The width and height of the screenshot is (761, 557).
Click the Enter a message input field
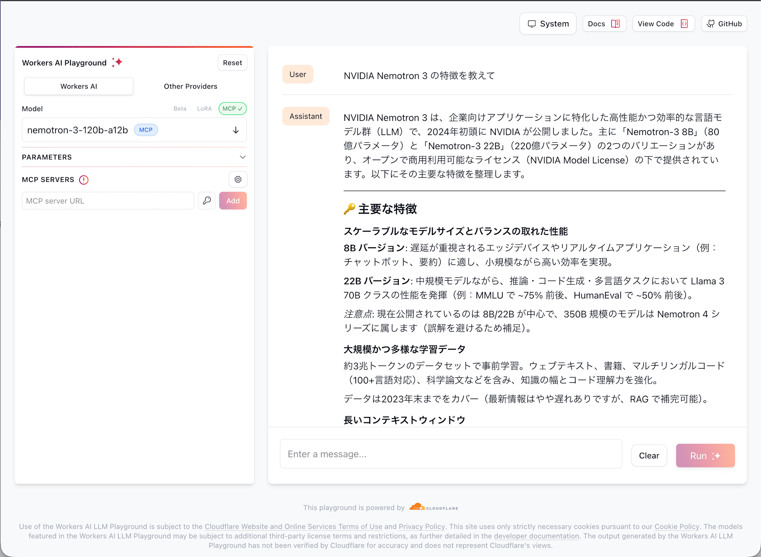[451, 454]
